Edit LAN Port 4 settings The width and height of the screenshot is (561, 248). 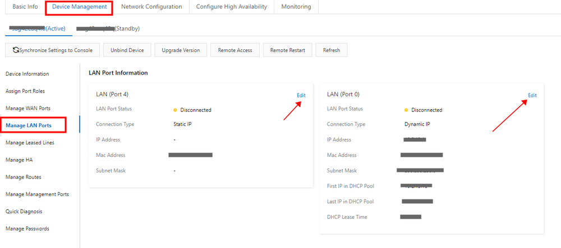(x=301, y=95)
